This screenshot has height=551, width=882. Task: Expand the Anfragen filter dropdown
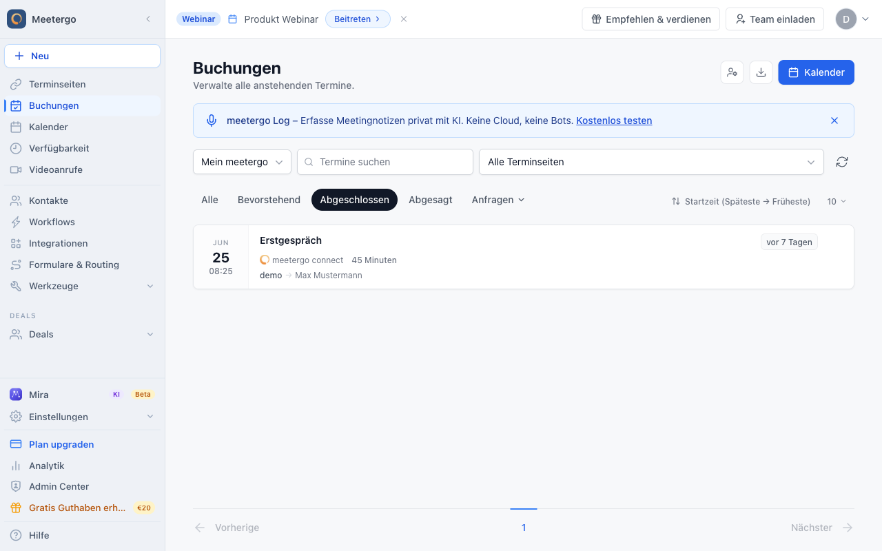tap(498, 200)
